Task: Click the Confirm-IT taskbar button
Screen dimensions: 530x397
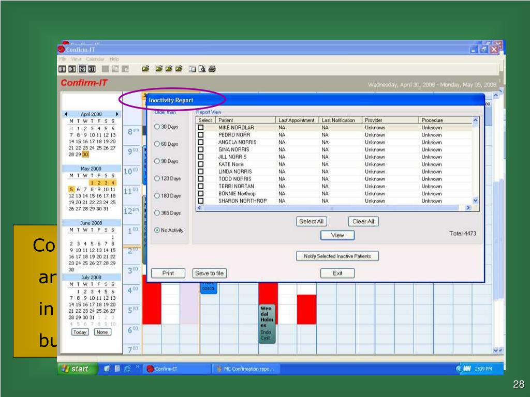Action: tap(178, 369)
